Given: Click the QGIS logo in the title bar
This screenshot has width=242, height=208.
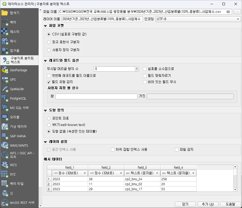Looking at the screenshot, I should 4,4.
